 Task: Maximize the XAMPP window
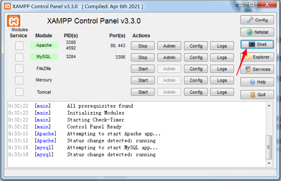click(x=252, y=4)
